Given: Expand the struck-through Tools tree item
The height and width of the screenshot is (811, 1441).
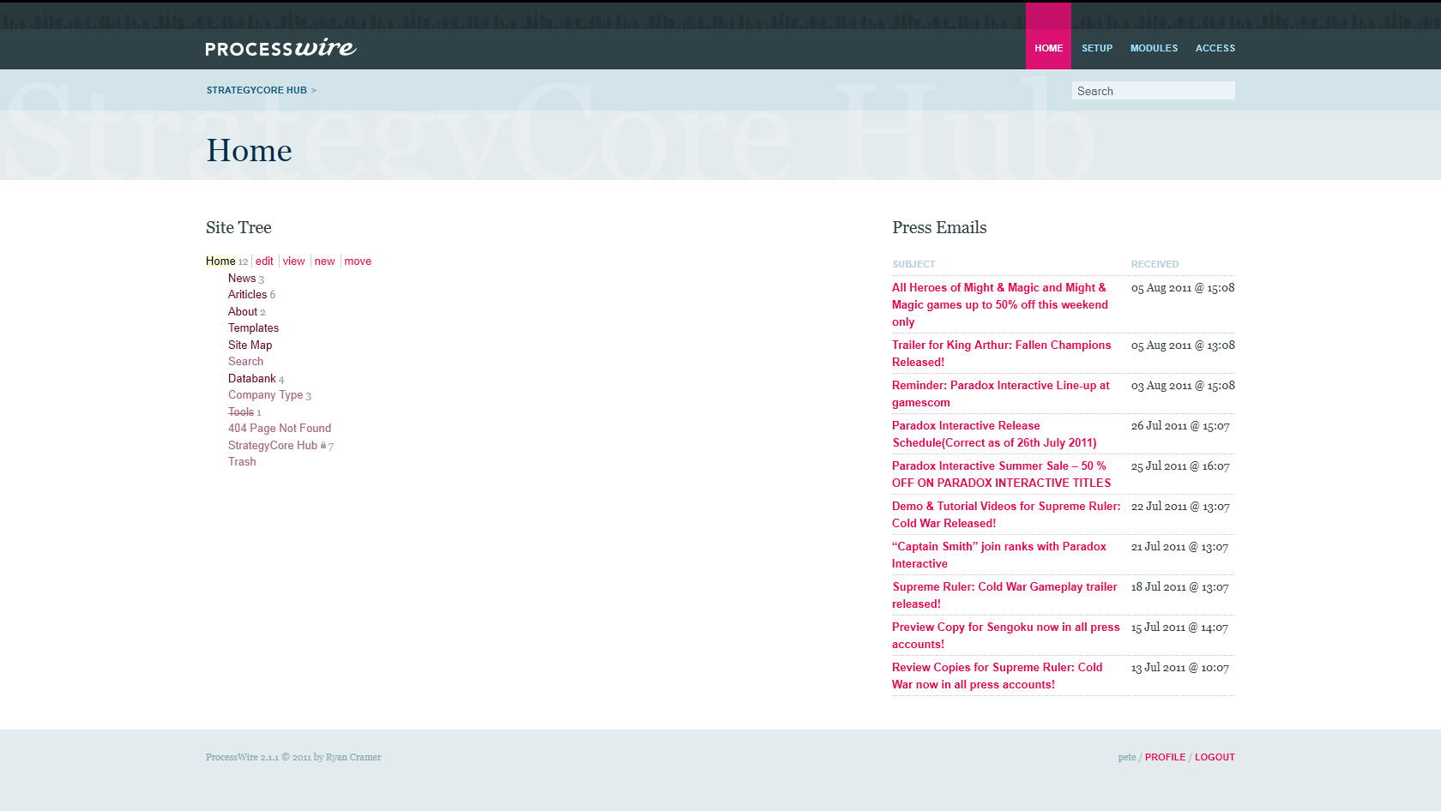Looking at the screenshot, I should click(x=241, y=412).
